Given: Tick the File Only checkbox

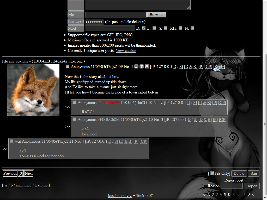Looking at the screenshot, I should (x=212, y=173).
